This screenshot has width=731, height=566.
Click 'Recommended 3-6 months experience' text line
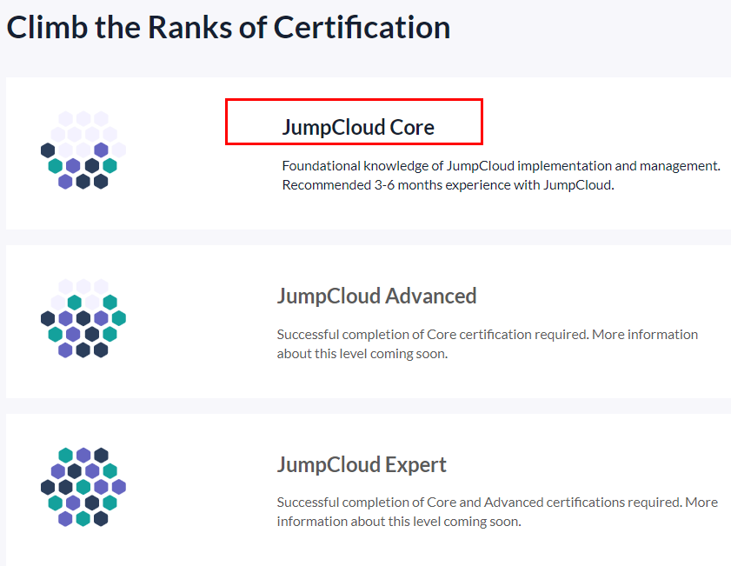448,185
